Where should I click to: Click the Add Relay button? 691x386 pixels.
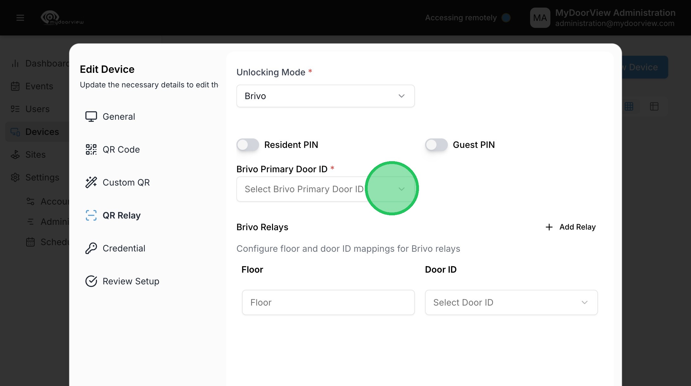[x=571, y=227]
